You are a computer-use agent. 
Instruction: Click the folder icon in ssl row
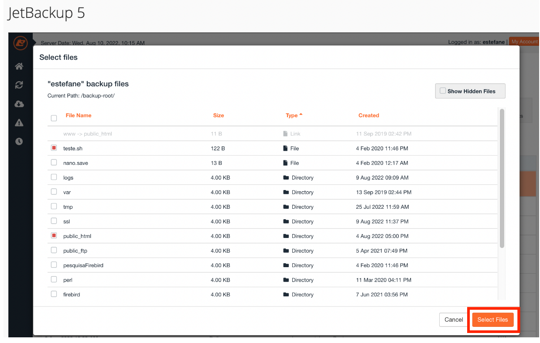coord(286,221)
